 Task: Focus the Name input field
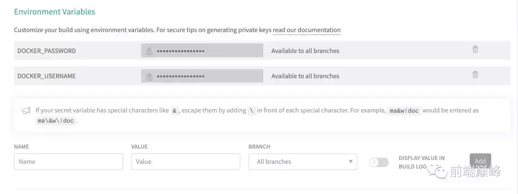click(69, 162)
